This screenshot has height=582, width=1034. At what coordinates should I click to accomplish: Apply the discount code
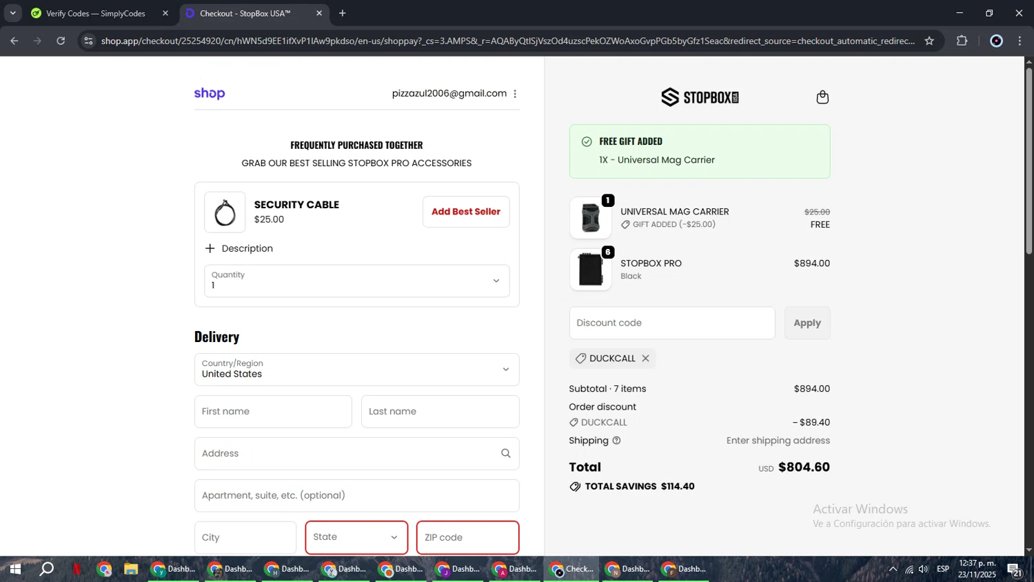click(807, 323)
